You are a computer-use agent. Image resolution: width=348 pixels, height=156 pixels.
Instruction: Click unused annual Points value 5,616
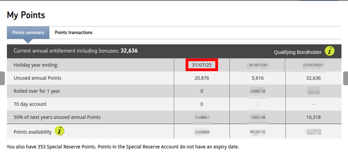pos(257,78)
